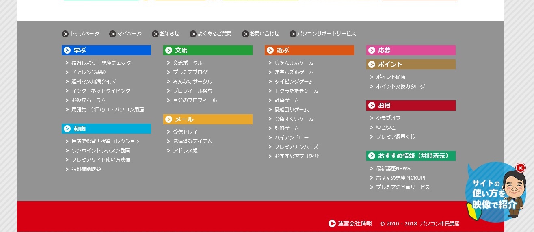Click the circle arrow icon in 遊ぶ header

(270, 50)
